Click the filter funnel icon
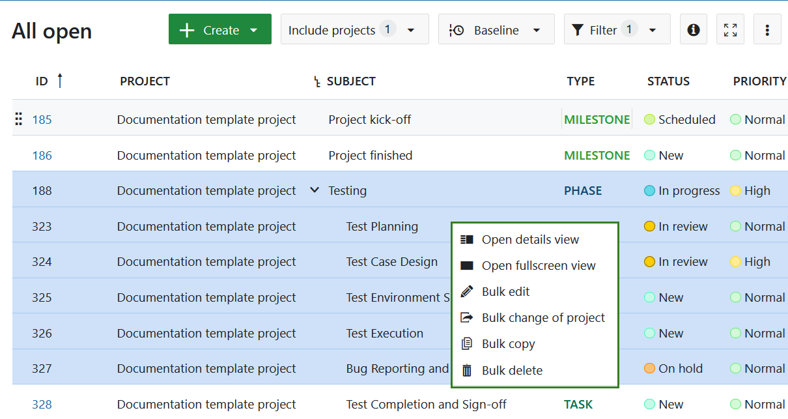Viewport: 788px width, 419px height. pyautogui.click(x=577, y=29)
